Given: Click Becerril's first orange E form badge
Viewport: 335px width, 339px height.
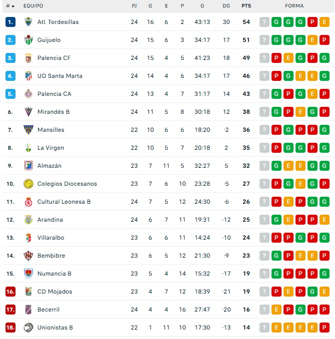Looking at the screenshot, I should 276,310.
